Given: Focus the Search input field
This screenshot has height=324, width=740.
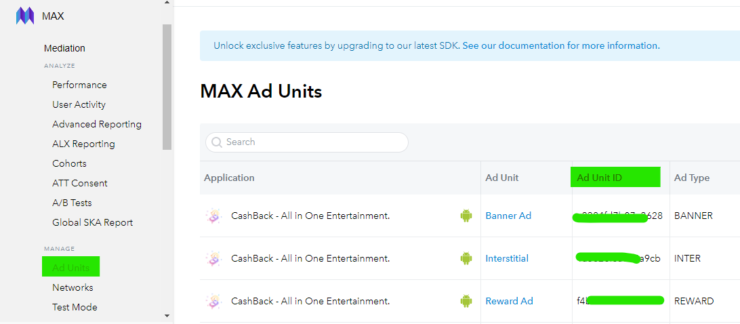Looking at the screenshot, I should tap(307, 142).
